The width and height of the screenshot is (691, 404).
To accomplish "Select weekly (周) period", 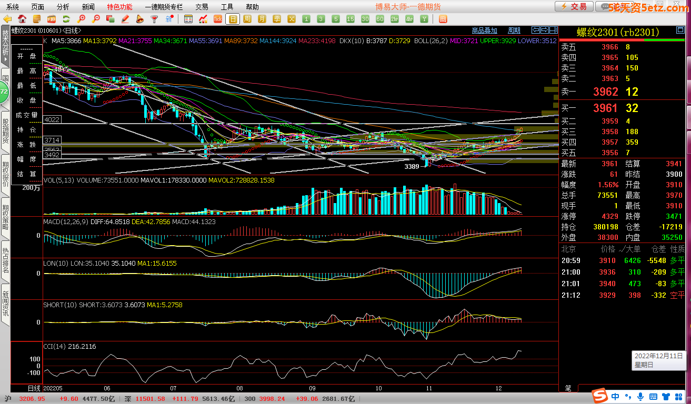I will (247, 19).
